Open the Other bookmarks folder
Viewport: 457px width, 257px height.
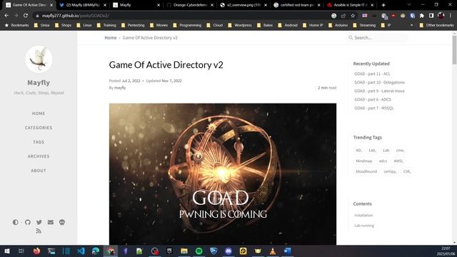click(436, 26)
